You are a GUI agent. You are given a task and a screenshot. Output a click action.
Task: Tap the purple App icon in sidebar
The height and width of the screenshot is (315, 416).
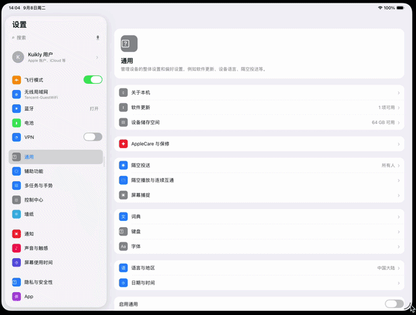17,296
